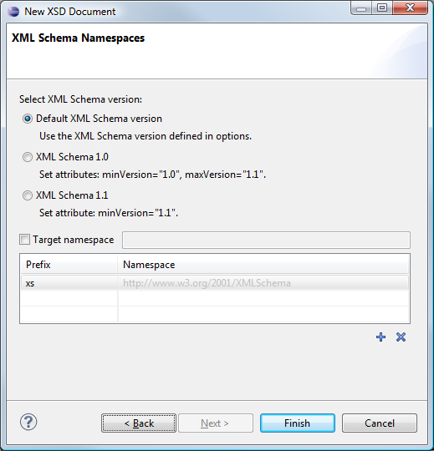Click the Target namespace text field
Screen dimensions: 434x451
click(266, 240)
